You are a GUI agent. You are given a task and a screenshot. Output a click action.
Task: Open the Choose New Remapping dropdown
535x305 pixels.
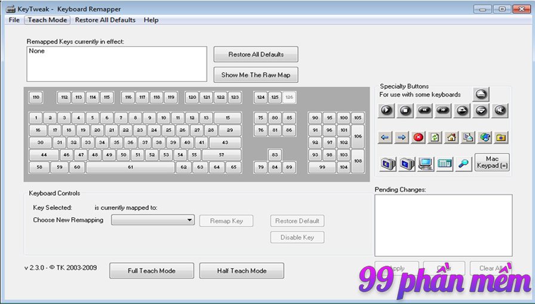click(x=153, y=220)
